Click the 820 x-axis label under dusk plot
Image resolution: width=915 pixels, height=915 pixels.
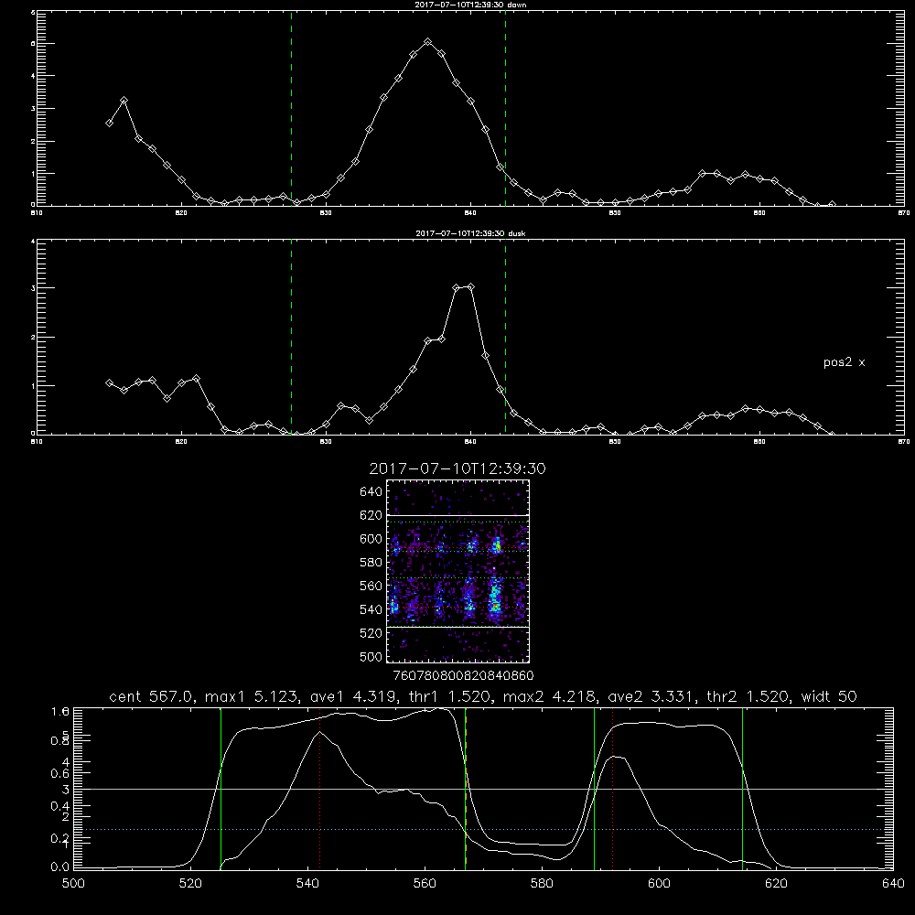(x=181, y=442)
